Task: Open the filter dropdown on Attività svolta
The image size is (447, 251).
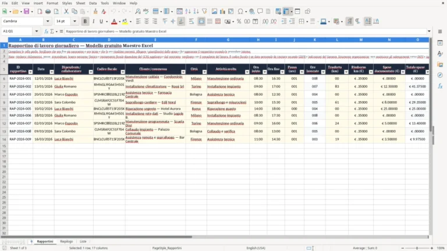Action: click(x=247, y=72)
